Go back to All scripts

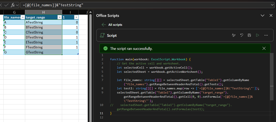point(115,25)
